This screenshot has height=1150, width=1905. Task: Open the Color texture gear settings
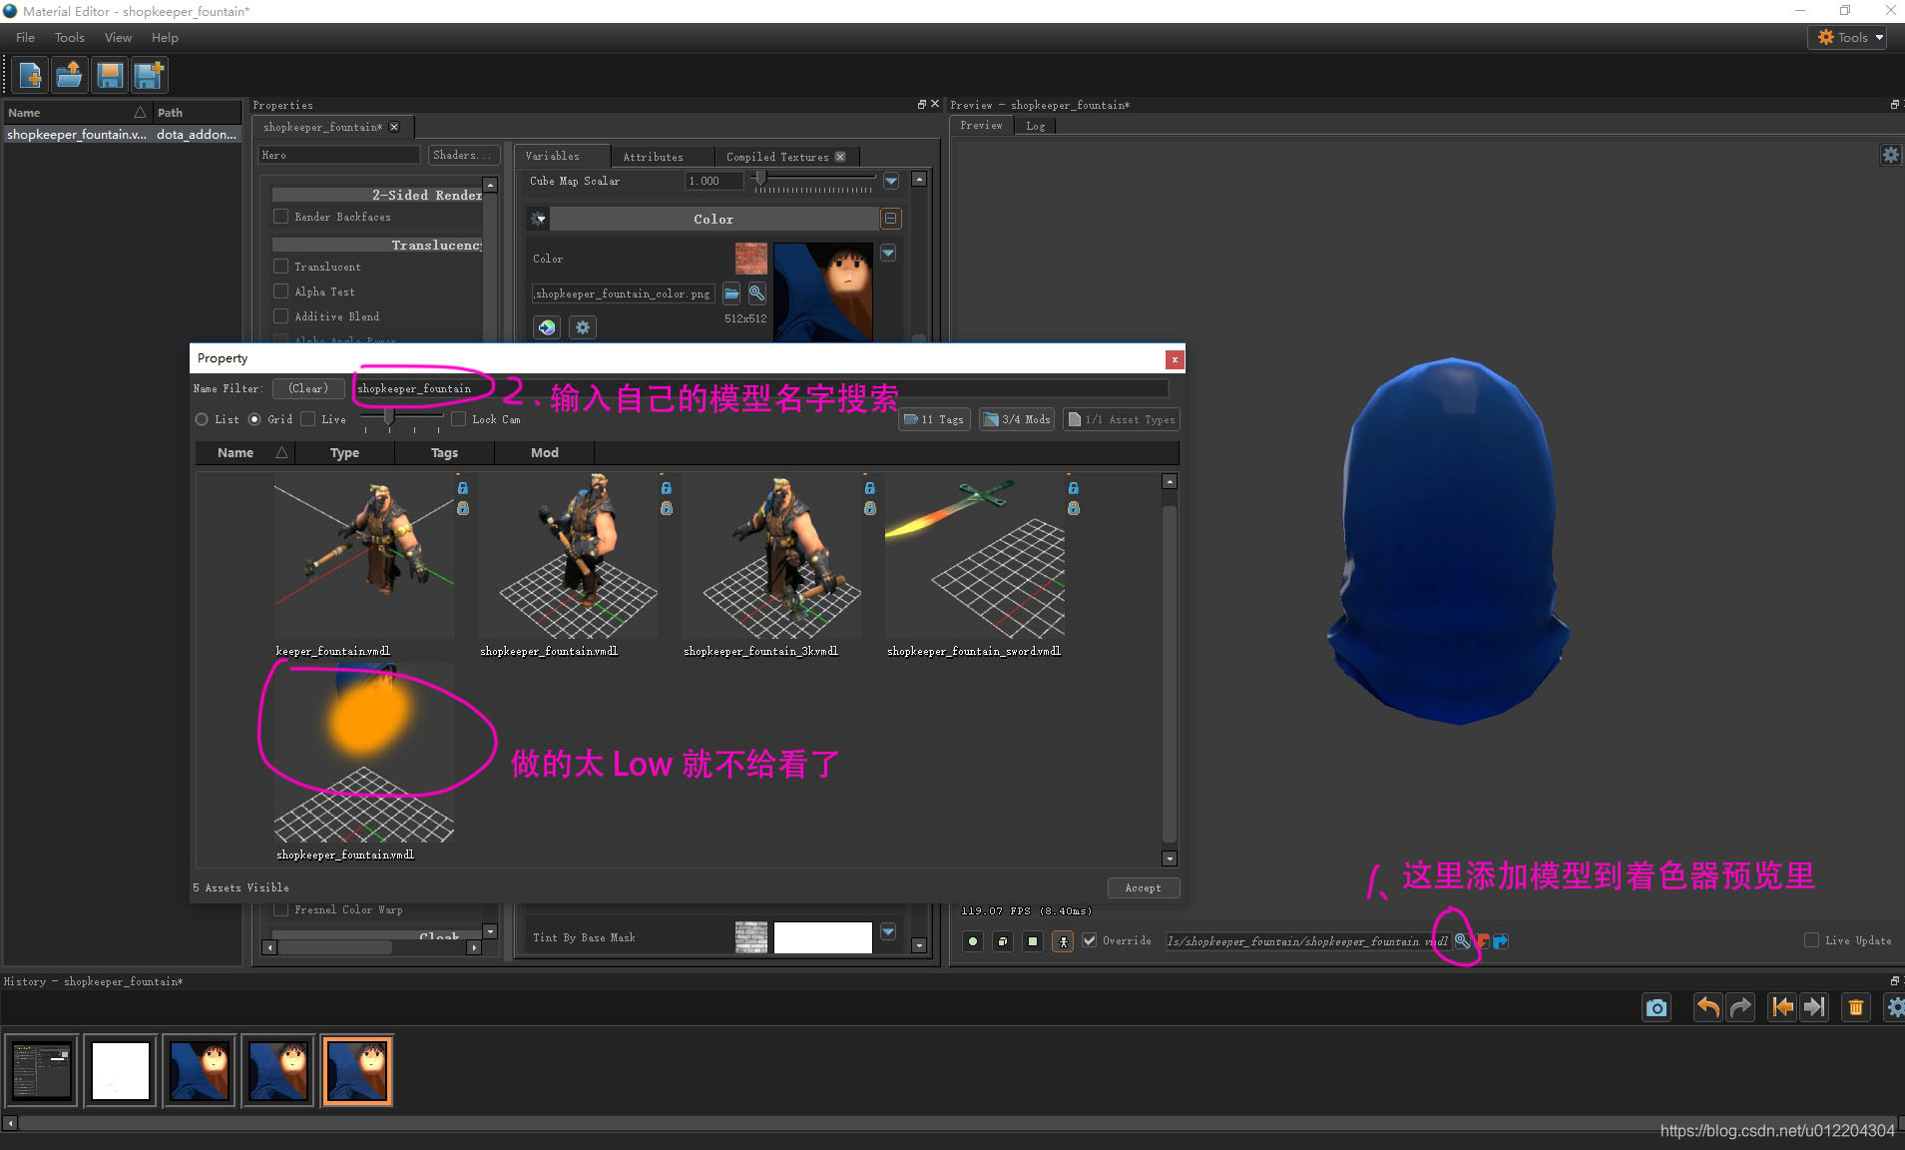pos(583,327)
